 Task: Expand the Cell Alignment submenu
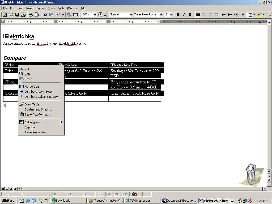[41, 122]
